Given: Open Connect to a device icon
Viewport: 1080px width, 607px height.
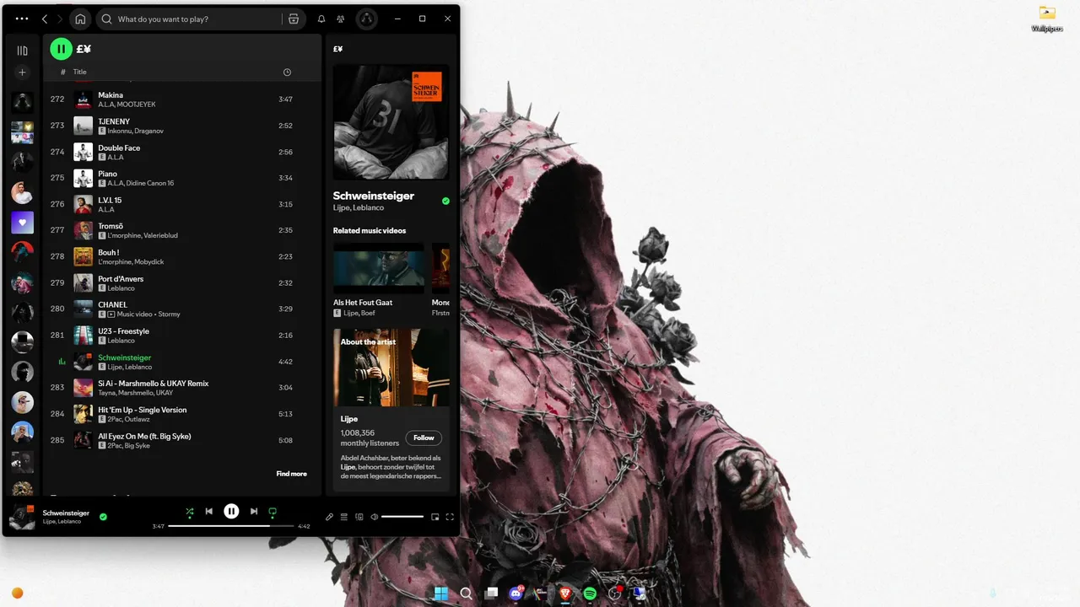Looking at the screenshot, I should (x=359, y=517).
